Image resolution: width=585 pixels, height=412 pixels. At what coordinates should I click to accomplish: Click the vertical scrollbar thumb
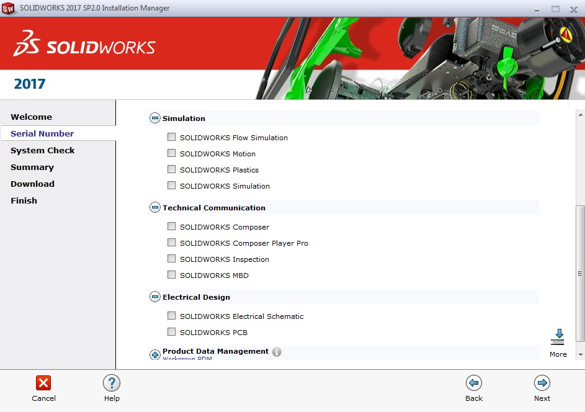[x=580, y=274]
